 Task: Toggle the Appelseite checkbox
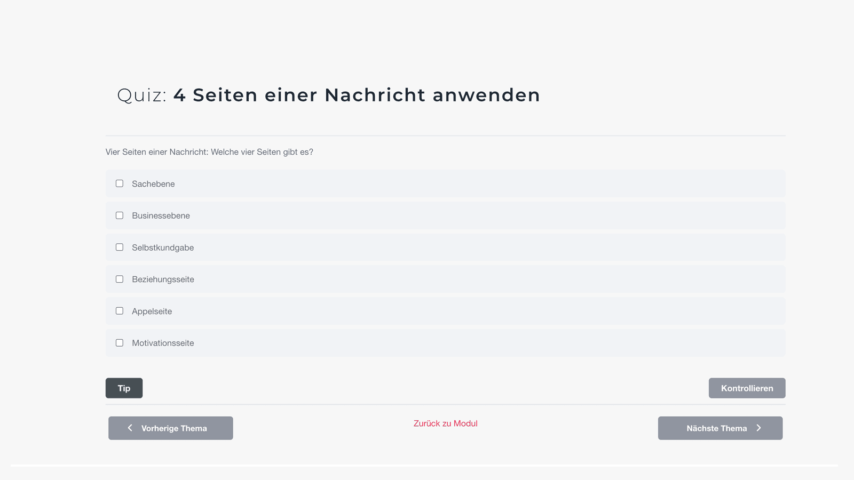click(x=120, y=311)
